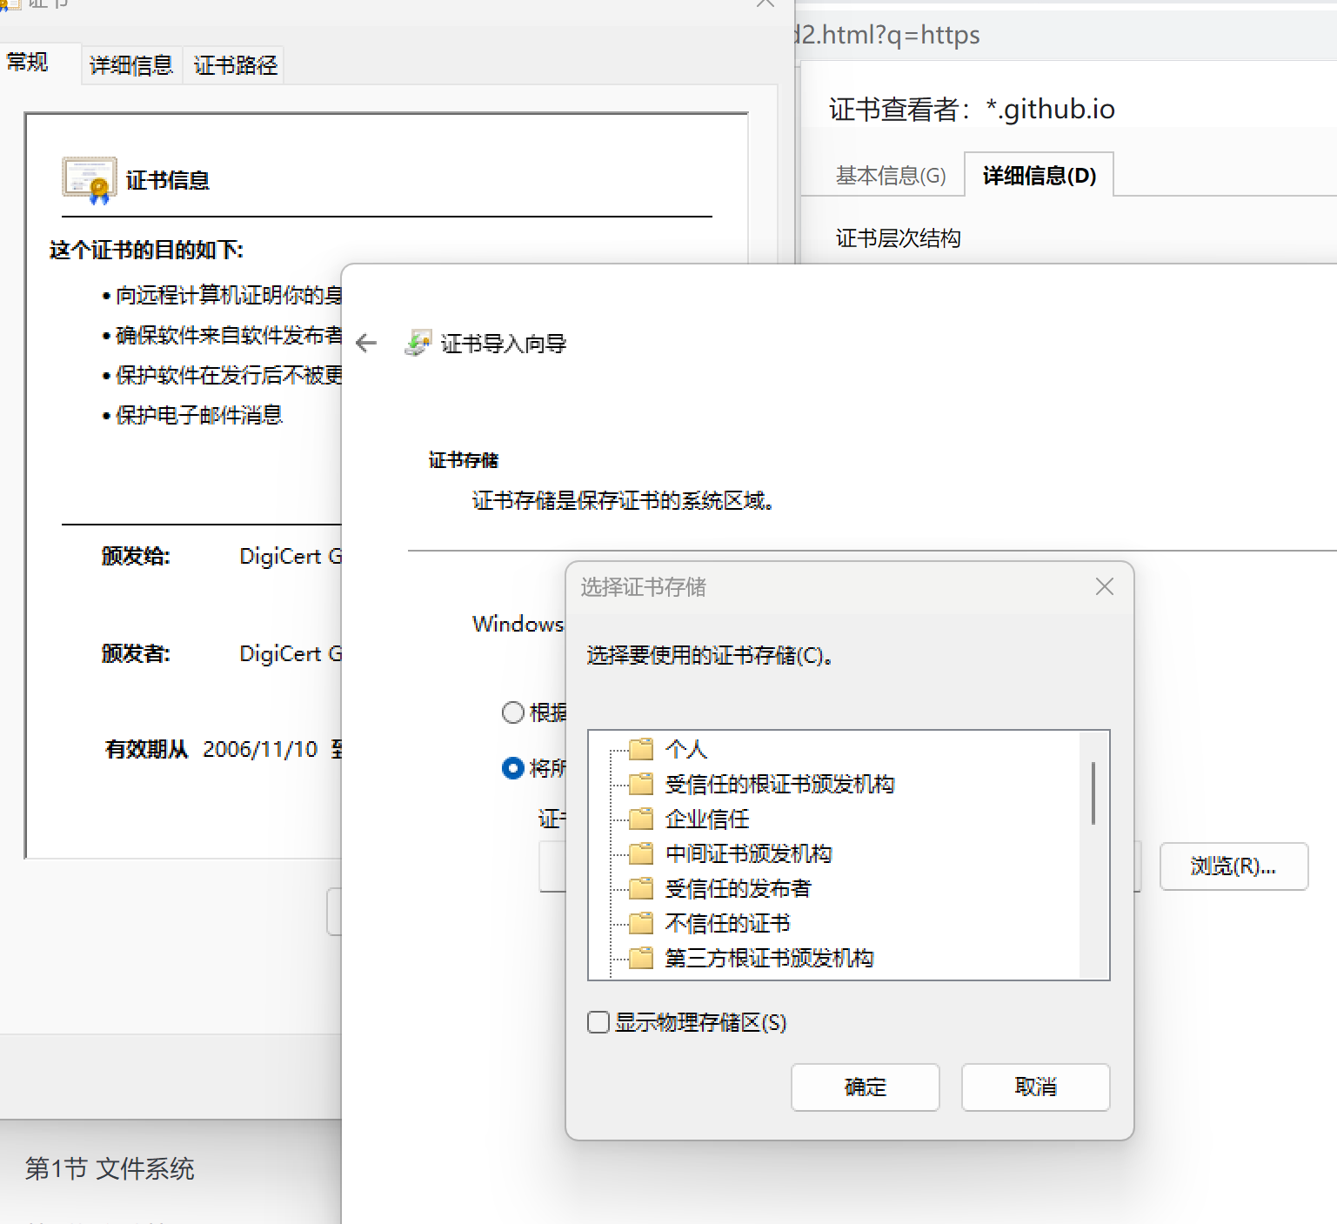The image size is (1337, 1224).
Task: Select the automatic store radio button 根据
Action: click(x=513, y=712)
